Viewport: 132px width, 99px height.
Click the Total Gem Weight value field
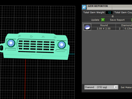pos(109,12)
